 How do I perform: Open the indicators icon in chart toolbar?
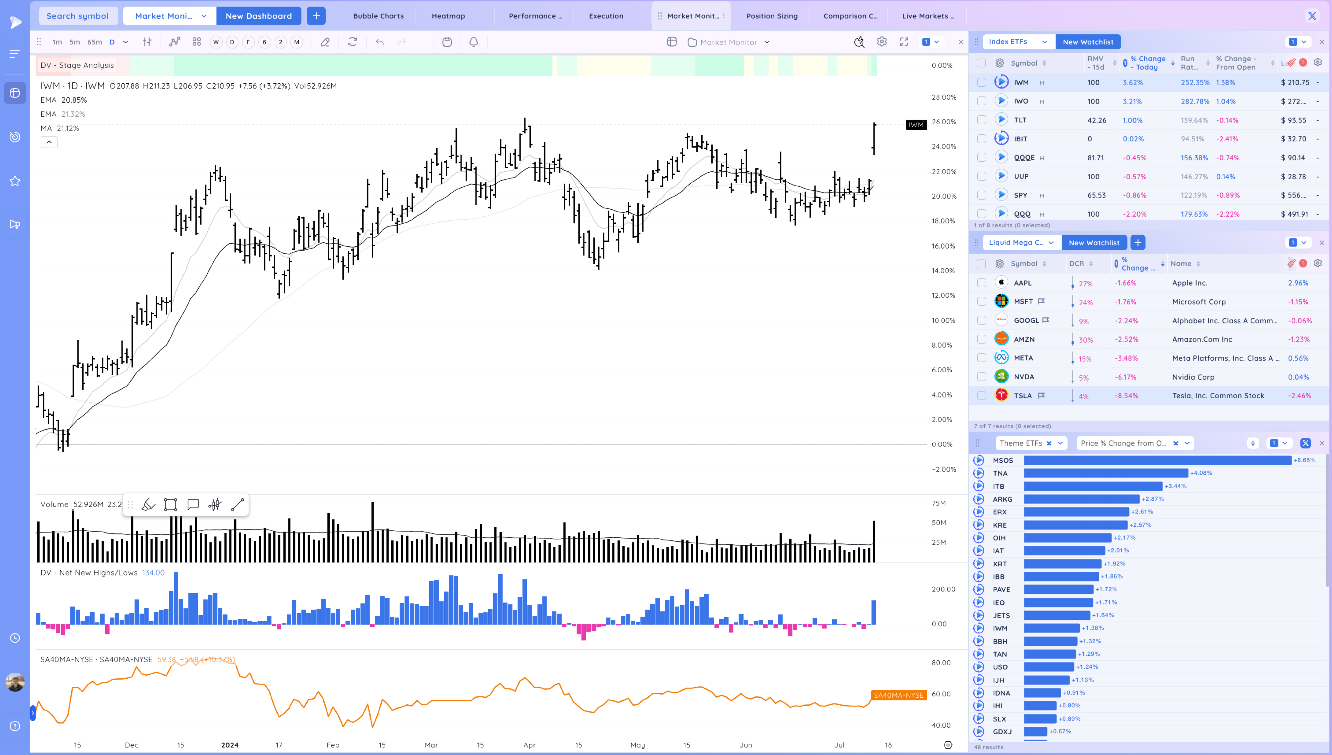(174, 42)
